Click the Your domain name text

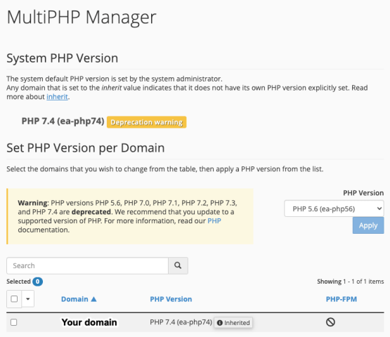89,322
